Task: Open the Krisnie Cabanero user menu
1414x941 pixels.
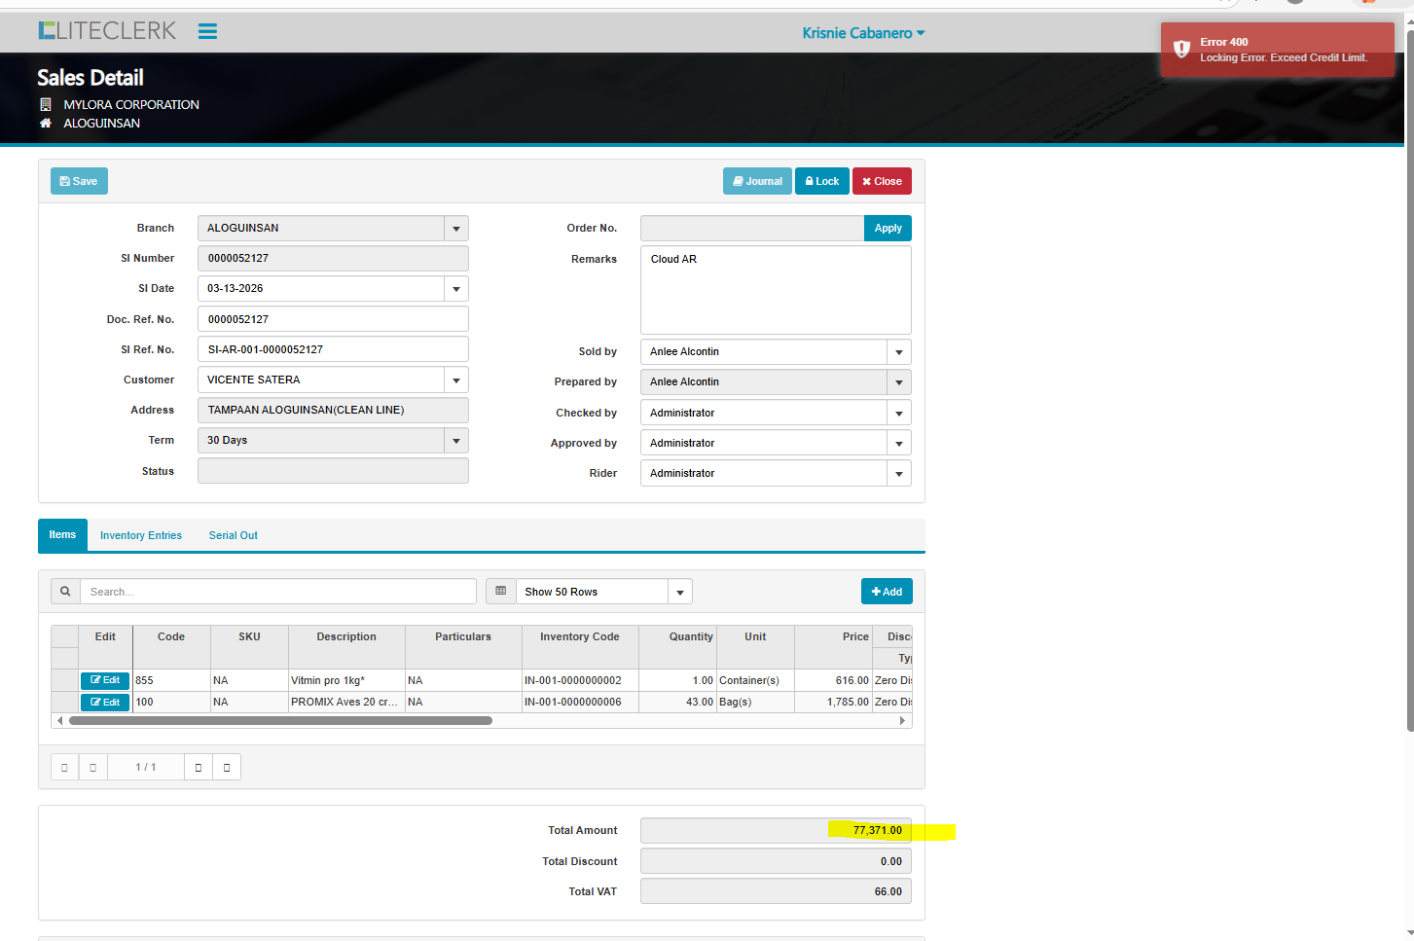Action: [x=863, y=33]
